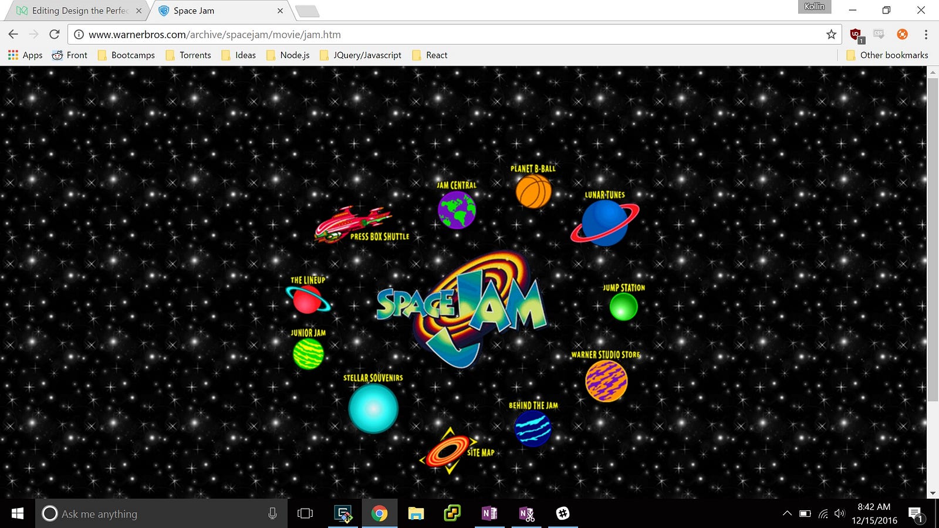Open a new browser tab

point(307,11)
